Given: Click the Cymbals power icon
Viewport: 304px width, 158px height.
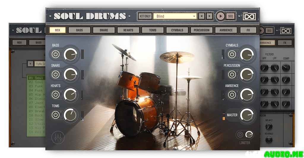Looking at the screenshot, I should [x=232, y=54].
